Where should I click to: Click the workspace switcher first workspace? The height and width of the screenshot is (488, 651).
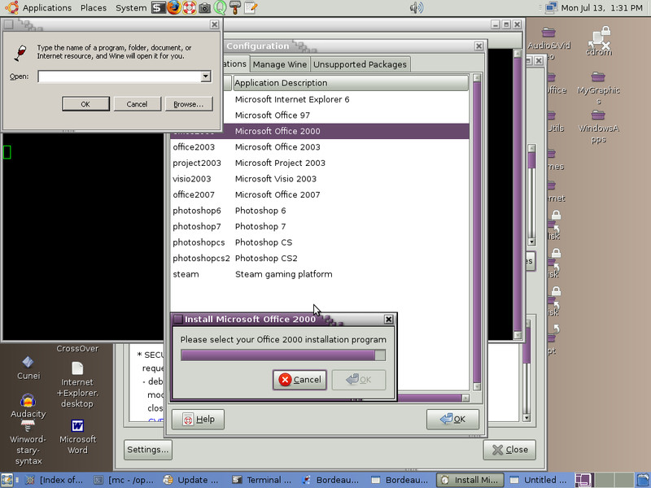click(x=583, y=480)
